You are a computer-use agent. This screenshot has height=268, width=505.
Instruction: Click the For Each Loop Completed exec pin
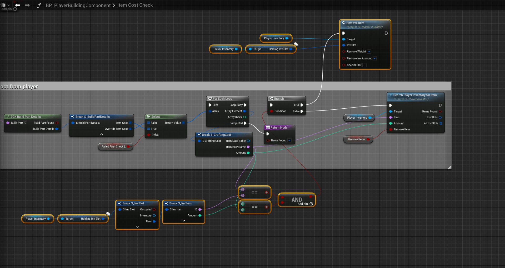click(245, 123)
